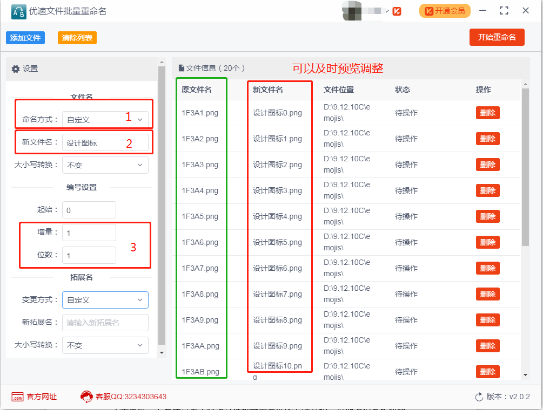The image size is (543, 410).
Task: Delete the 1F3A7.png row
Action: [487, 268]
